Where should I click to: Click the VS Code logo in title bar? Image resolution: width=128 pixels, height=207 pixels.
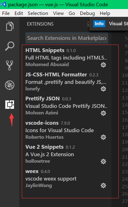3,4
